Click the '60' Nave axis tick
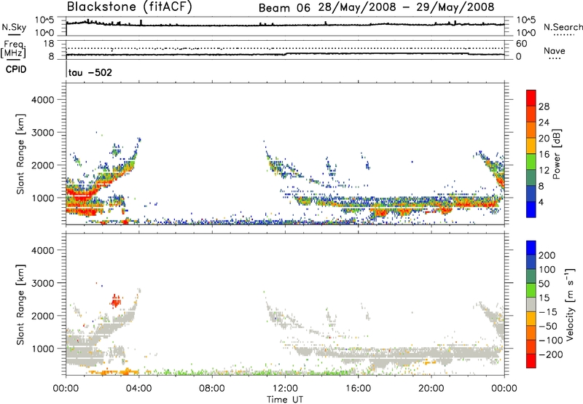 (x=521, y=44)
